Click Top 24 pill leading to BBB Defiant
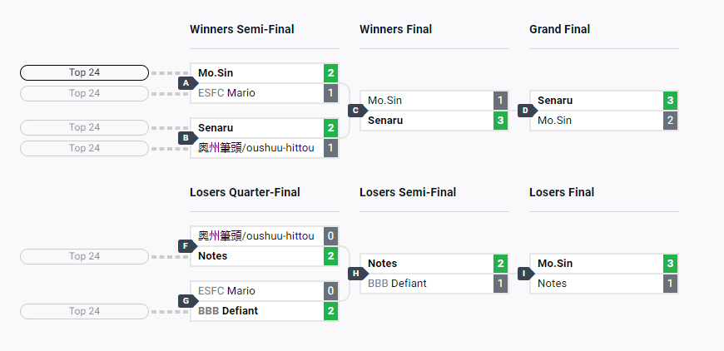Viewport: 724px width, 351px height. click(84, 311)
